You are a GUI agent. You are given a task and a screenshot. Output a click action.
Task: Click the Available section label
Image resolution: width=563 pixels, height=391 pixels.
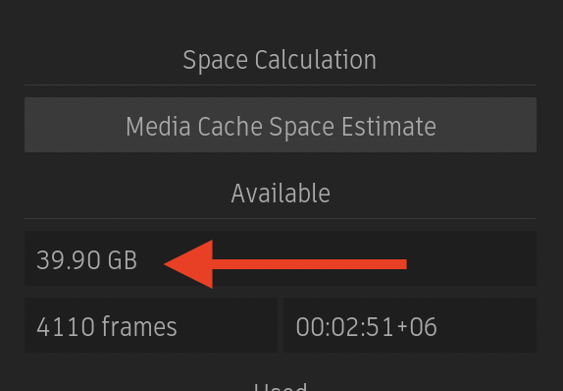tap(281, 194)
